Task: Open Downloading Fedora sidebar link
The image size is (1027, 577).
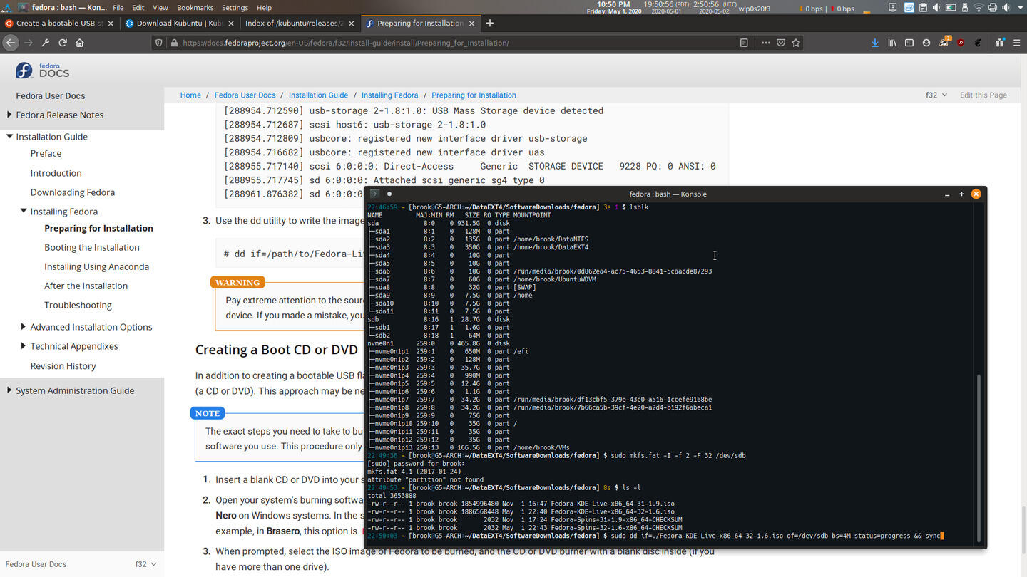Action: [72, 192]
